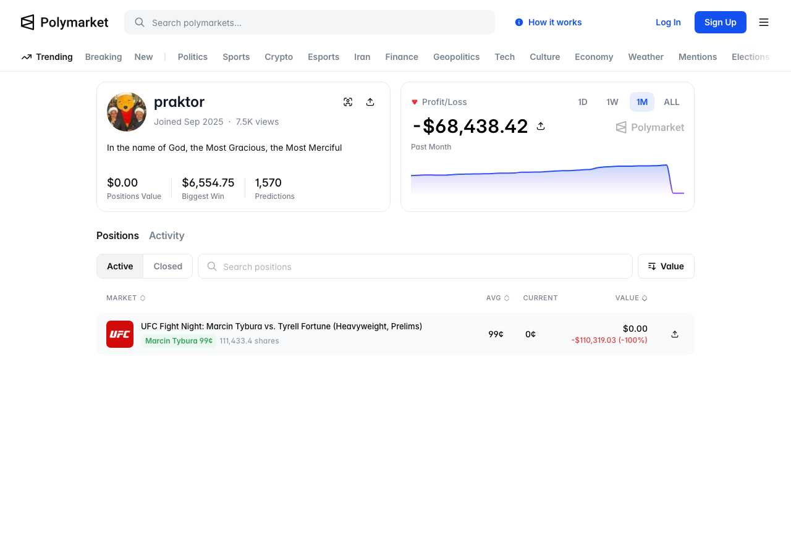Click share icon on UFC position row
Image resolution: width=791 pixels, height=556 pixels.
[x=675, y=334]
